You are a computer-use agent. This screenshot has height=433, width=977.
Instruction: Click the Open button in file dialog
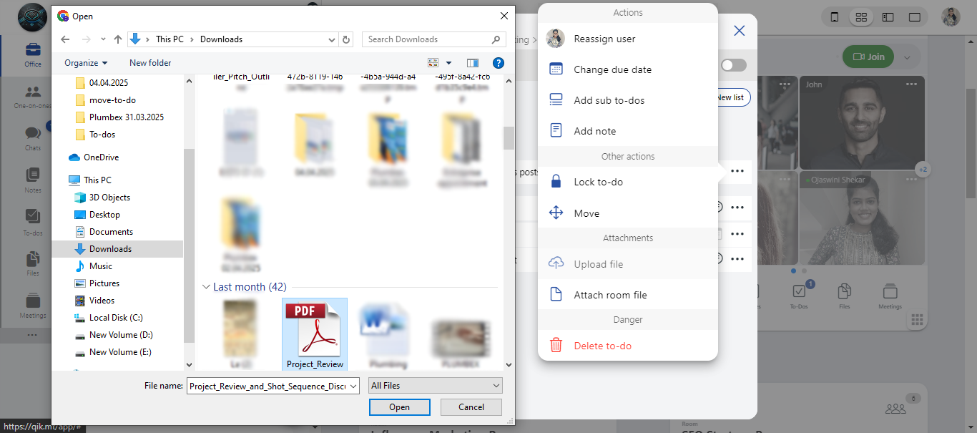click(399, 407)
